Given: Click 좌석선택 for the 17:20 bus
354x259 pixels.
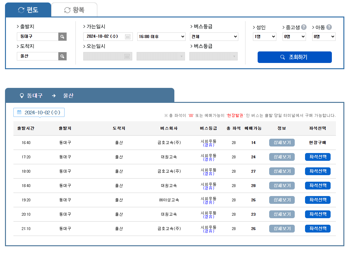Looking at the screenshot, I should point(318,157).
